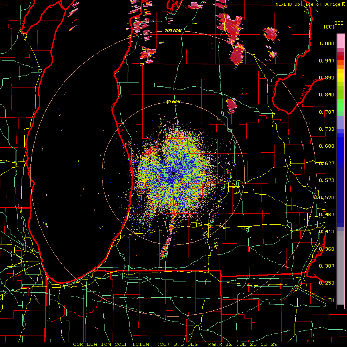Screen dimensions: 347x347
Task: Click the DCC product label
Action: pyautogui.click(x=339, y=23)
